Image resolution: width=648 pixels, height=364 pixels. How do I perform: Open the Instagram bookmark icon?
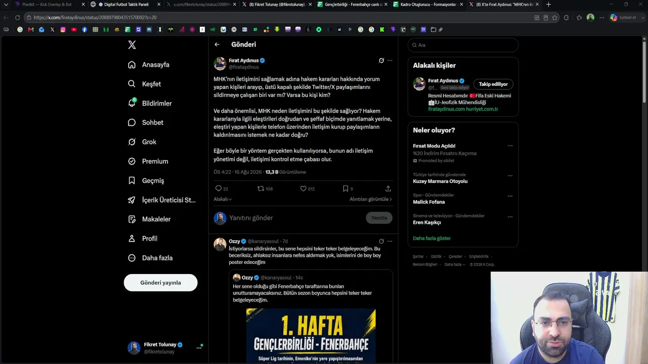click(63, 29)
